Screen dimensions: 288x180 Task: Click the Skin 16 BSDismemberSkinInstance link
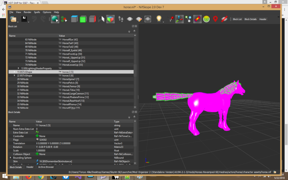[56, 162]
